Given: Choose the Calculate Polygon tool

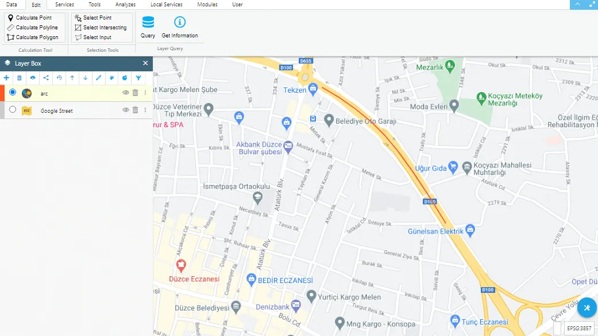Looking at the screenshot, I should point(33,37).
